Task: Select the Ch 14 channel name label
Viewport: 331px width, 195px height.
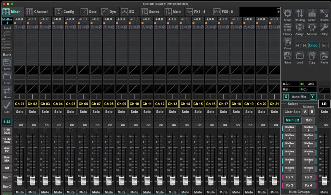Action: [185, 103]
